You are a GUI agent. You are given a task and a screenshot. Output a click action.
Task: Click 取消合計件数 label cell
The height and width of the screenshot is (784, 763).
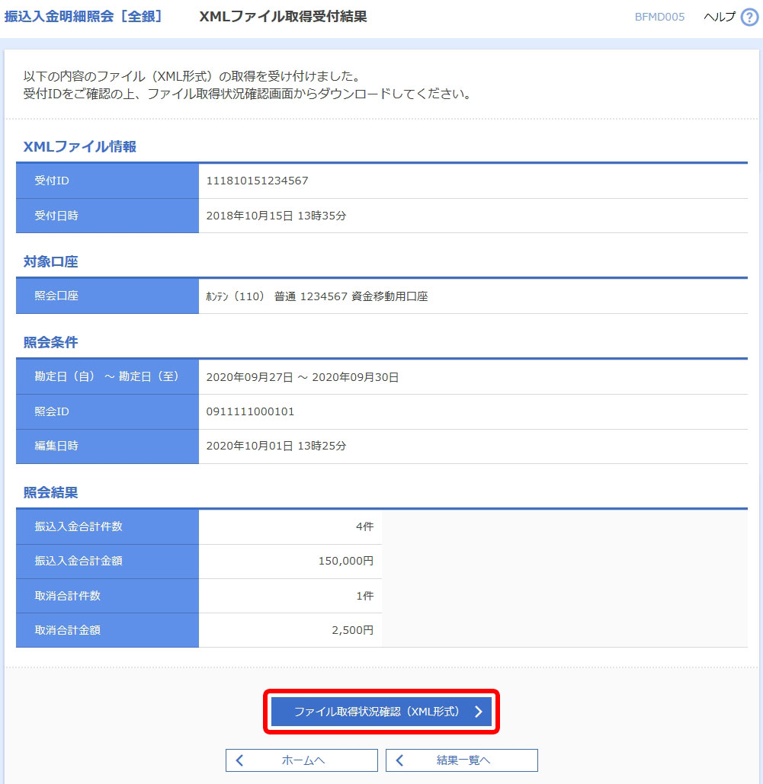tap(107, 596)
